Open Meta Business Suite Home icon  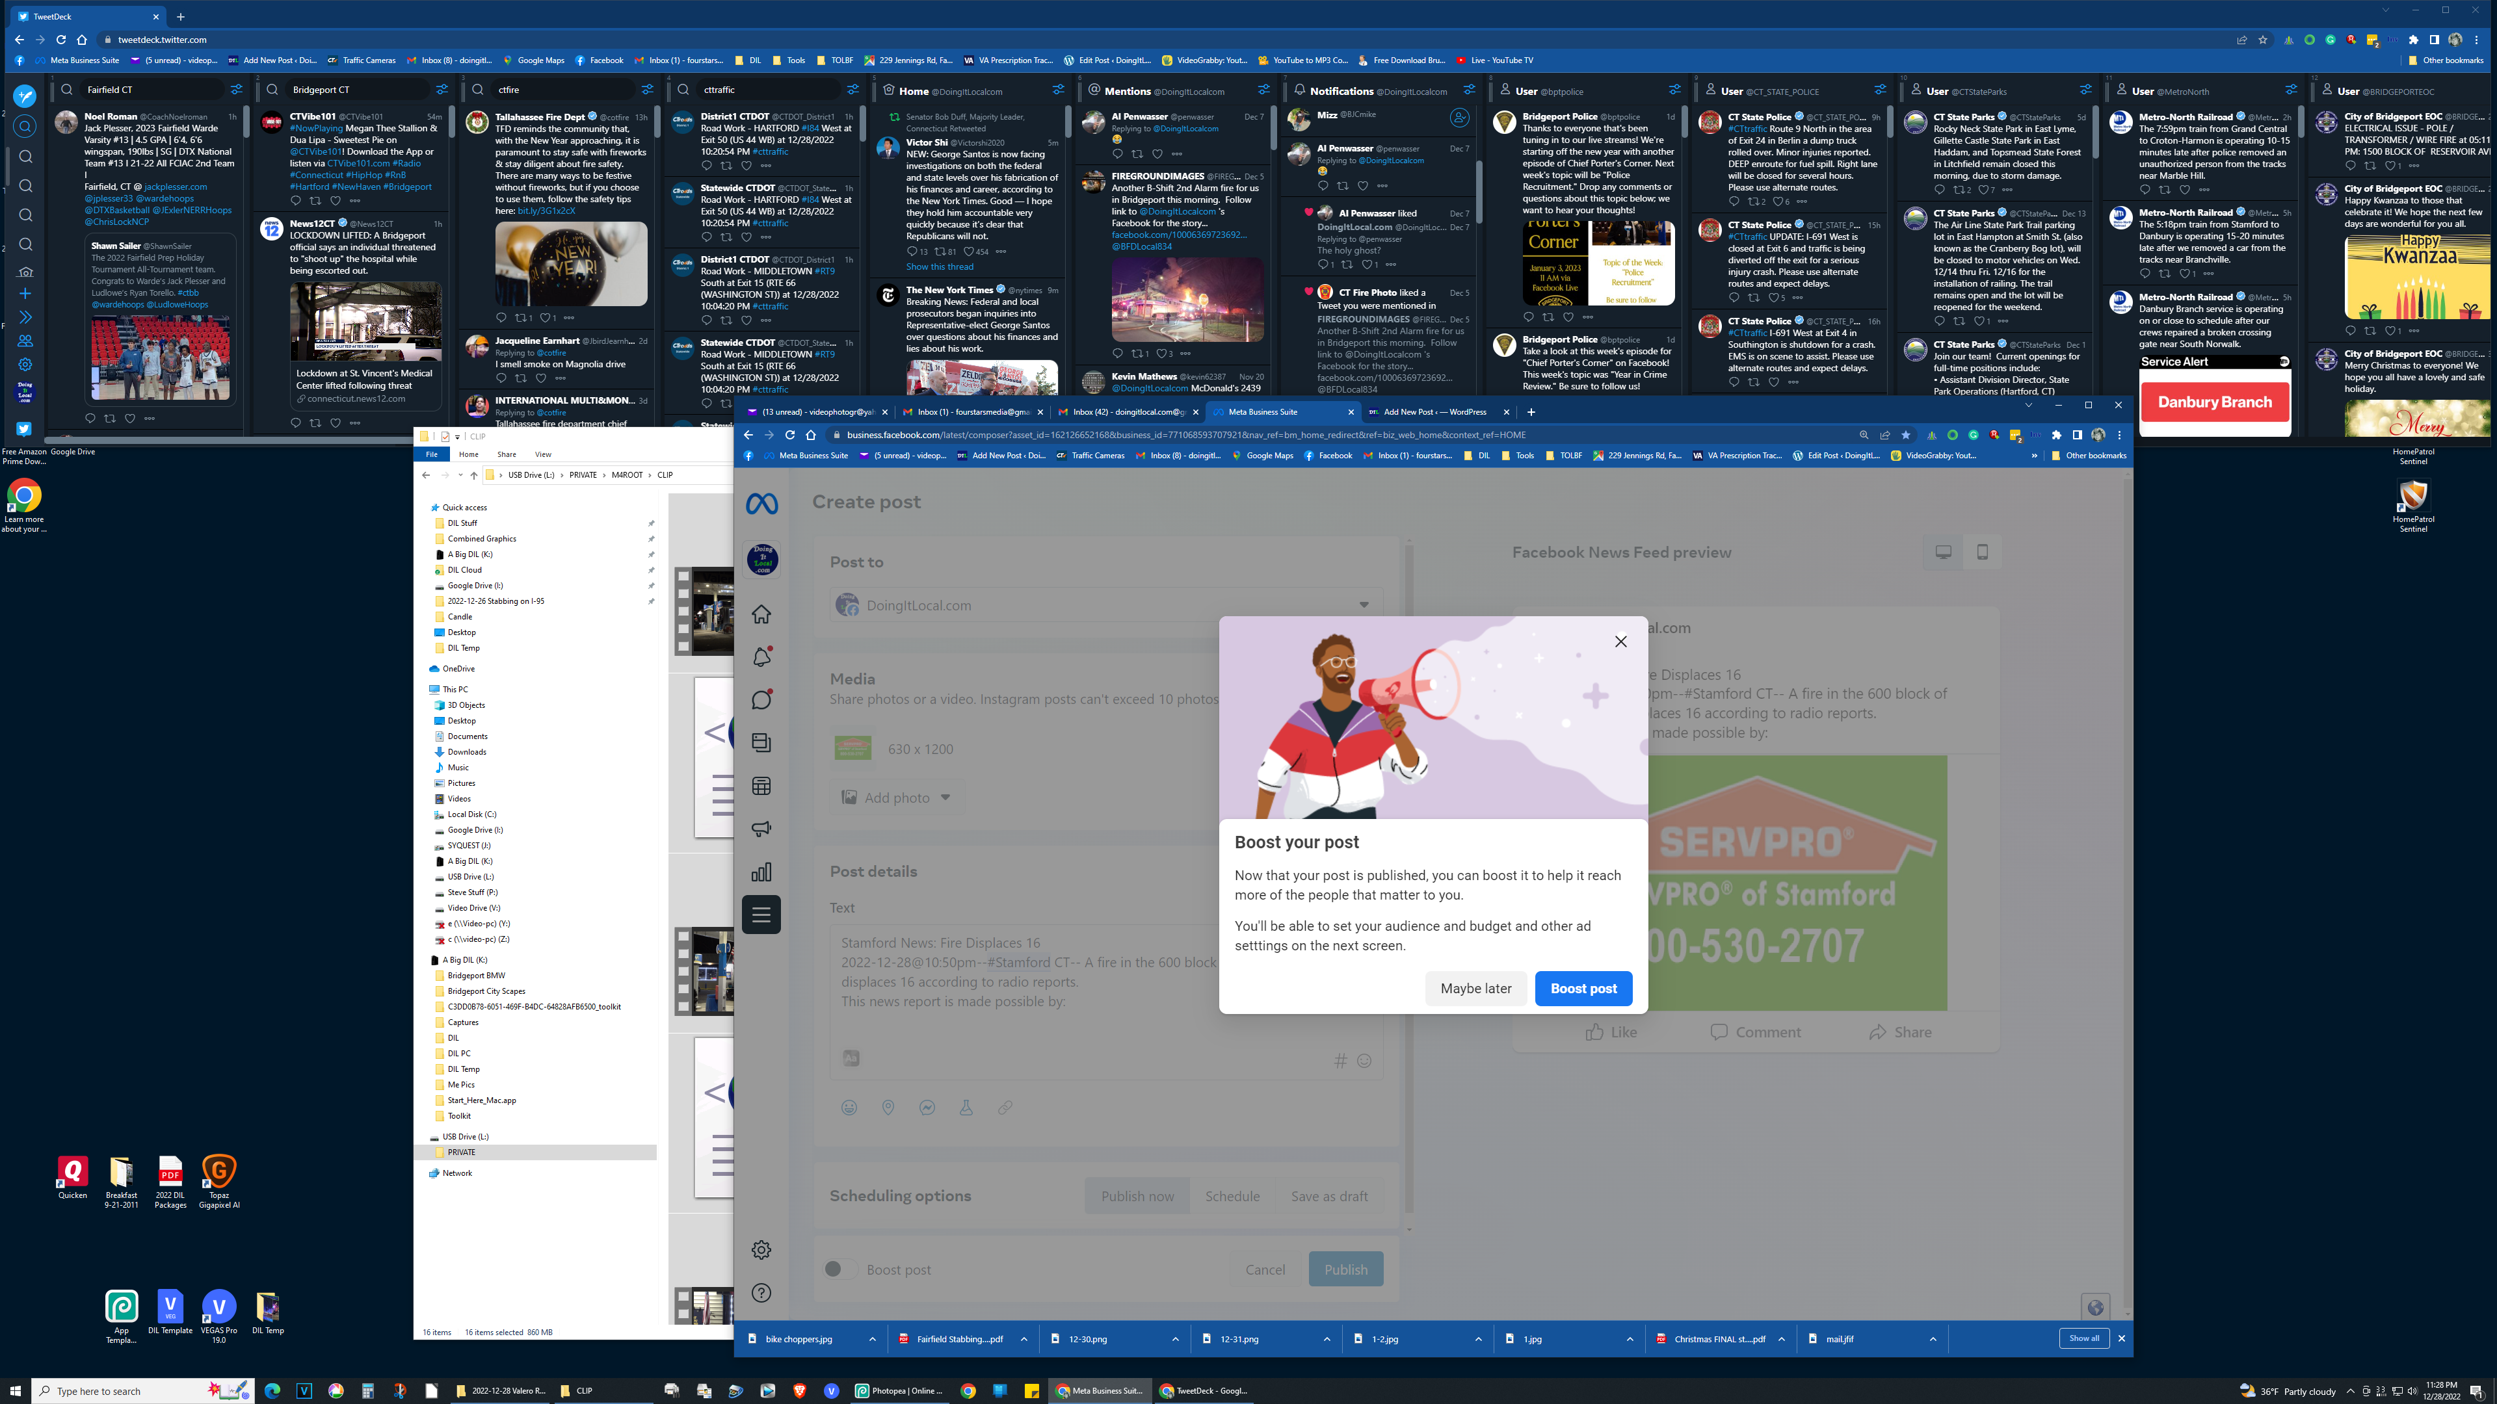[762, 614]
